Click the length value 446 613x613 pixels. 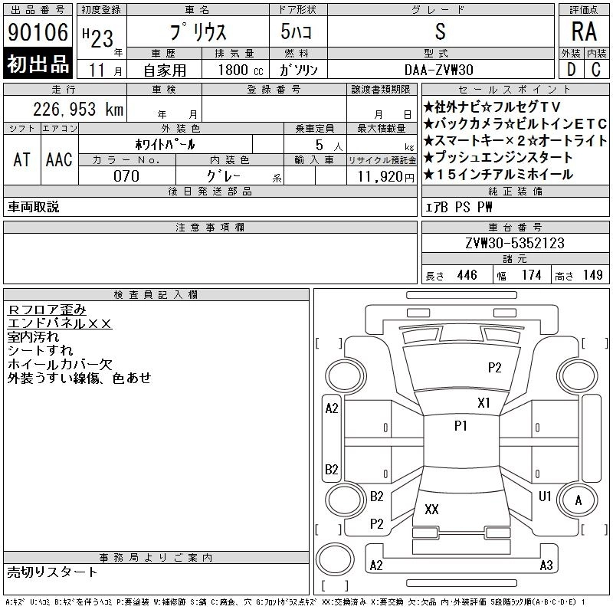pyautogui.click(x=467, y=275)
